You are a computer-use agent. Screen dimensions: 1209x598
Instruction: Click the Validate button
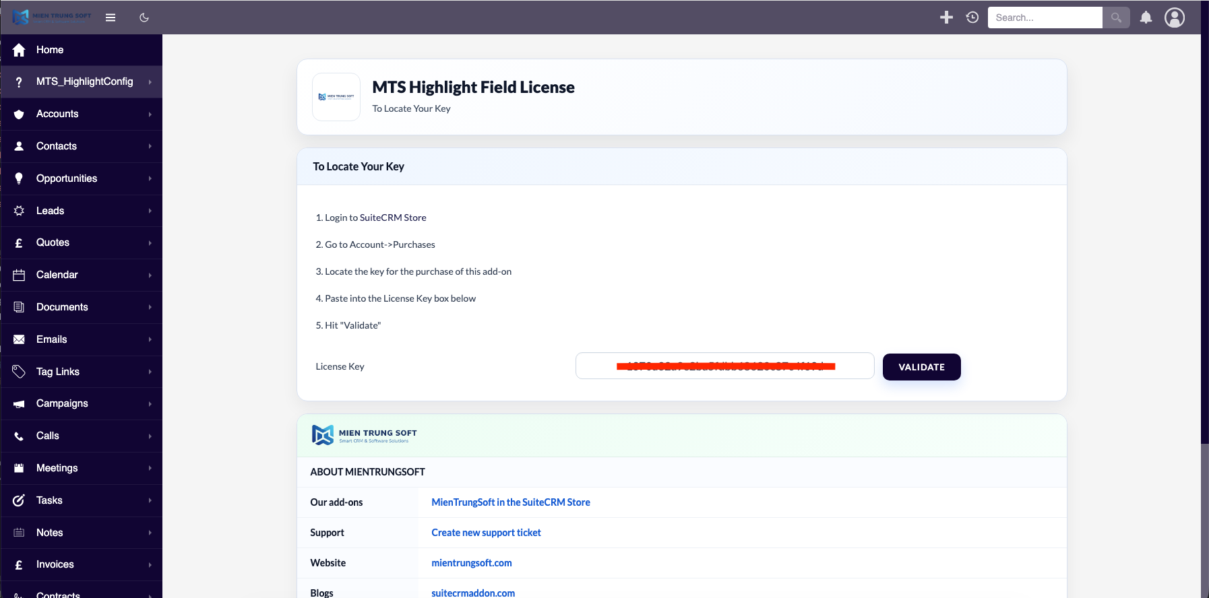pyautogui.click(x=922, y=367)
